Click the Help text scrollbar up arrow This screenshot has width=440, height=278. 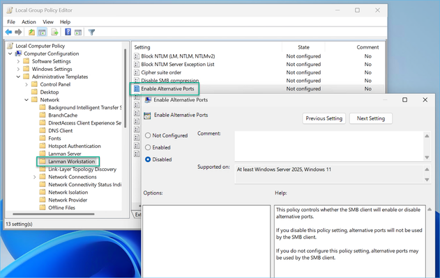[430, 209]
